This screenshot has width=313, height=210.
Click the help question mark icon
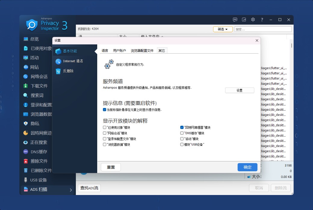point(262,19)
